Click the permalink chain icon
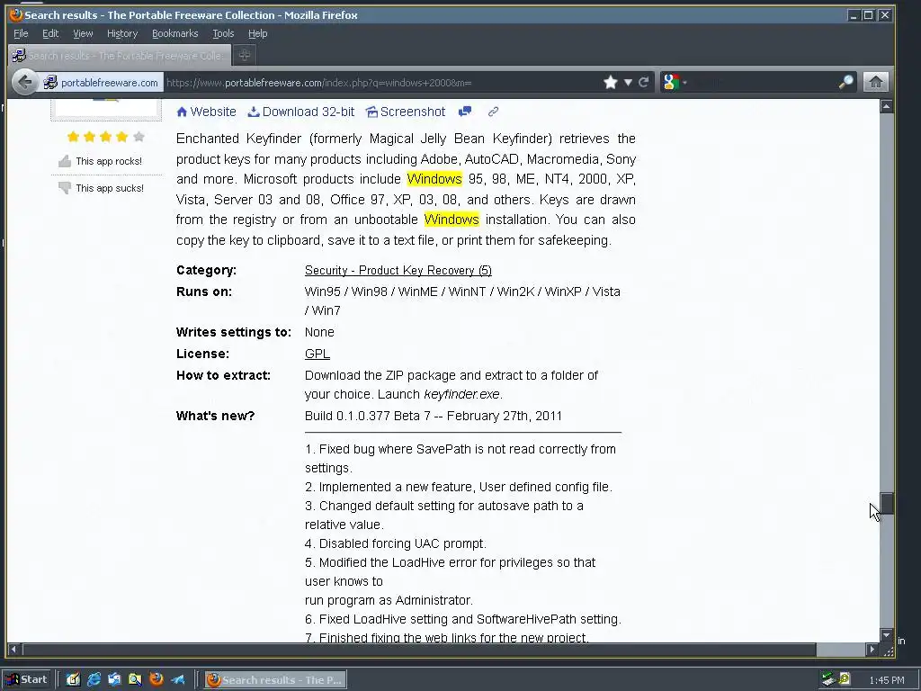The height and width of the screenshot is (691, 921). (493, 111)
